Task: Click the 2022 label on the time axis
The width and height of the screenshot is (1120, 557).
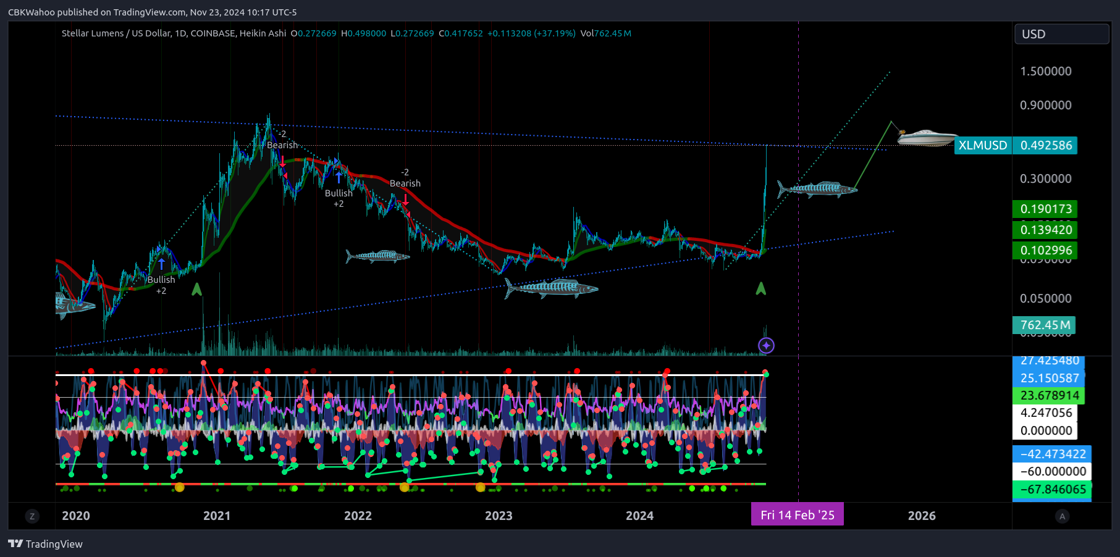Action: (358, 516)
